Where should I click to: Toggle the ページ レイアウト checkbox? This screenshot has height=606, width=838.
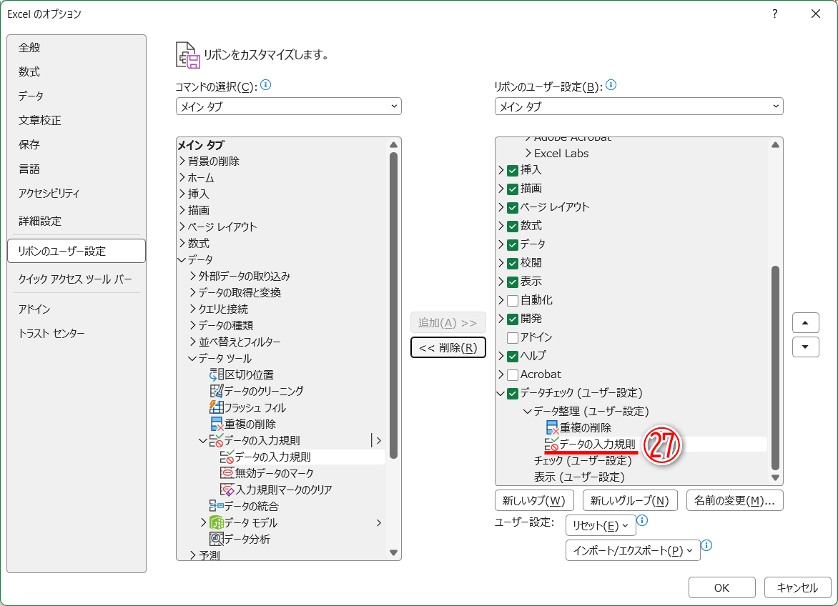[513, 208]
